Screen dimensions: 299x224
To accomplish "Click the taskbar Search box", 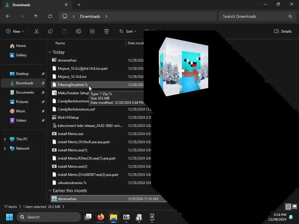I will pos(49,217).
